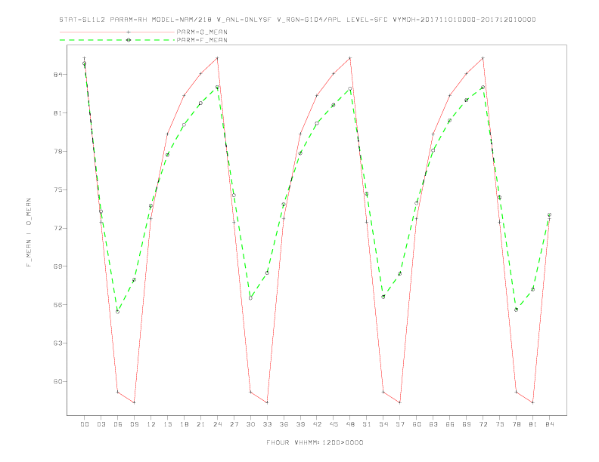Viewport: 599px width, 462px height.
Task: Select the PARM=O_MEAN legend label
Action: [x=202, y=32]
